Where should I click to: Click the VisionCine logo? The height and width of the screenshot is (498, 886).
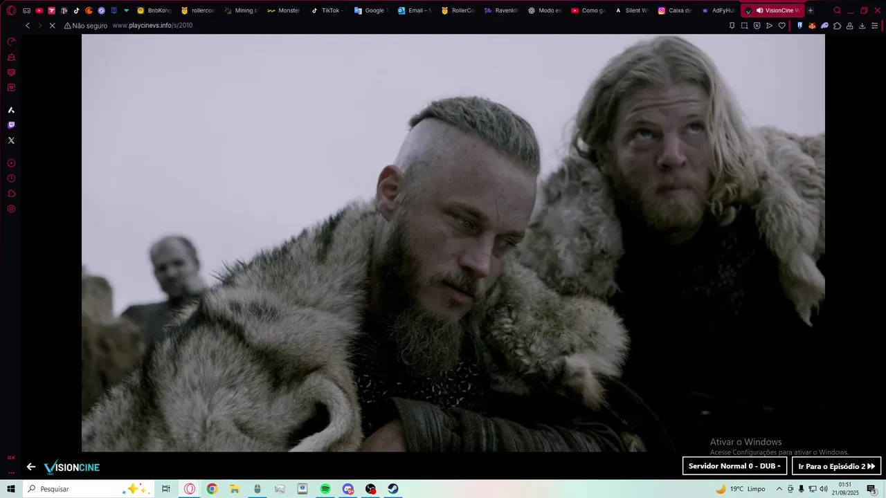(72, 468)
